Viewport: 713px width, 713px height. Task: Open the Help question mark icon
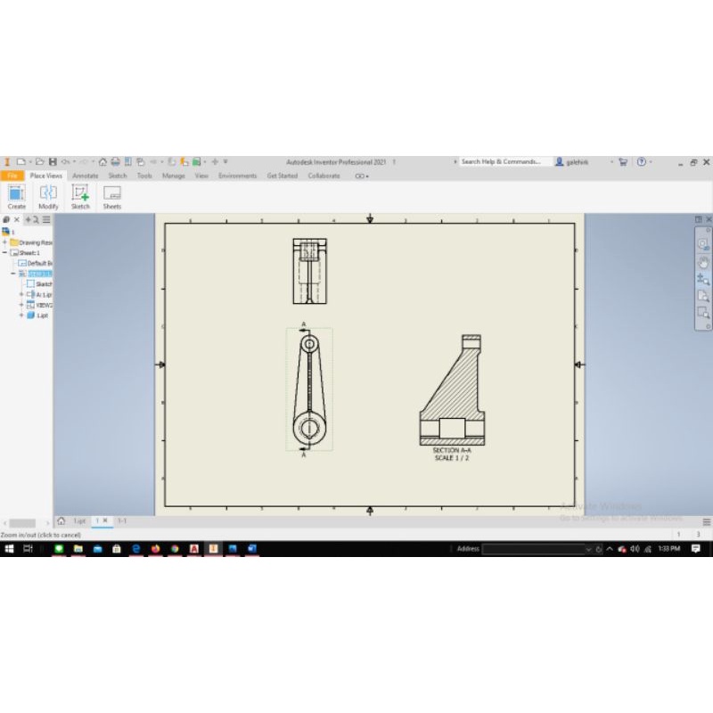[641, 162]
